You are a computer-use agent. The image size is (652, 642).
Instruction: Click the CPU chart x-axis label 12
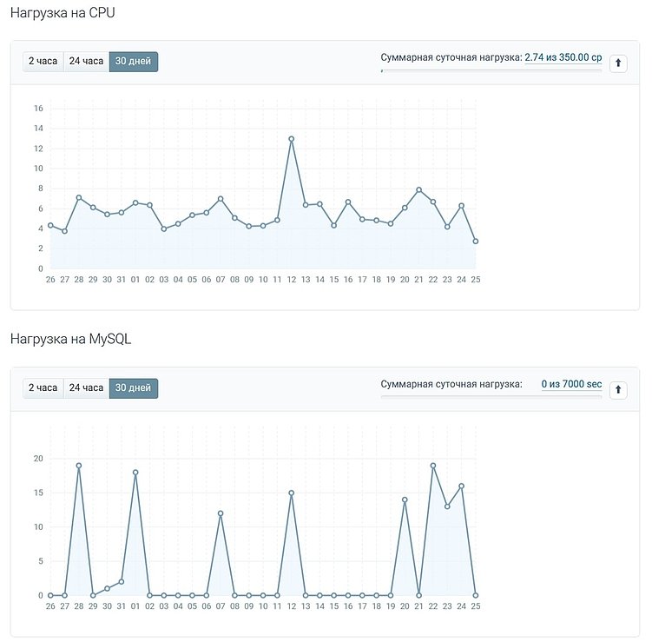click(291, 280)
